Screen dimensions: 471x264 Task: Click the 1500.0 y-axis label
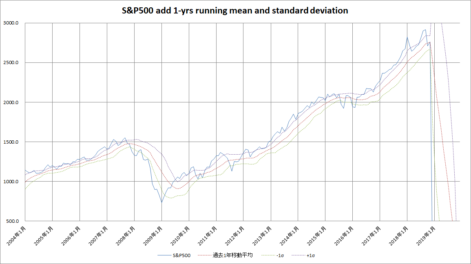[x=11, y=142]
